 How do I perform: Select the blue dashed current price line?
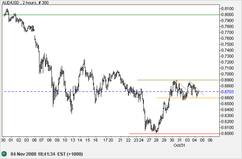pyautogui.click(x=111, y=92)
